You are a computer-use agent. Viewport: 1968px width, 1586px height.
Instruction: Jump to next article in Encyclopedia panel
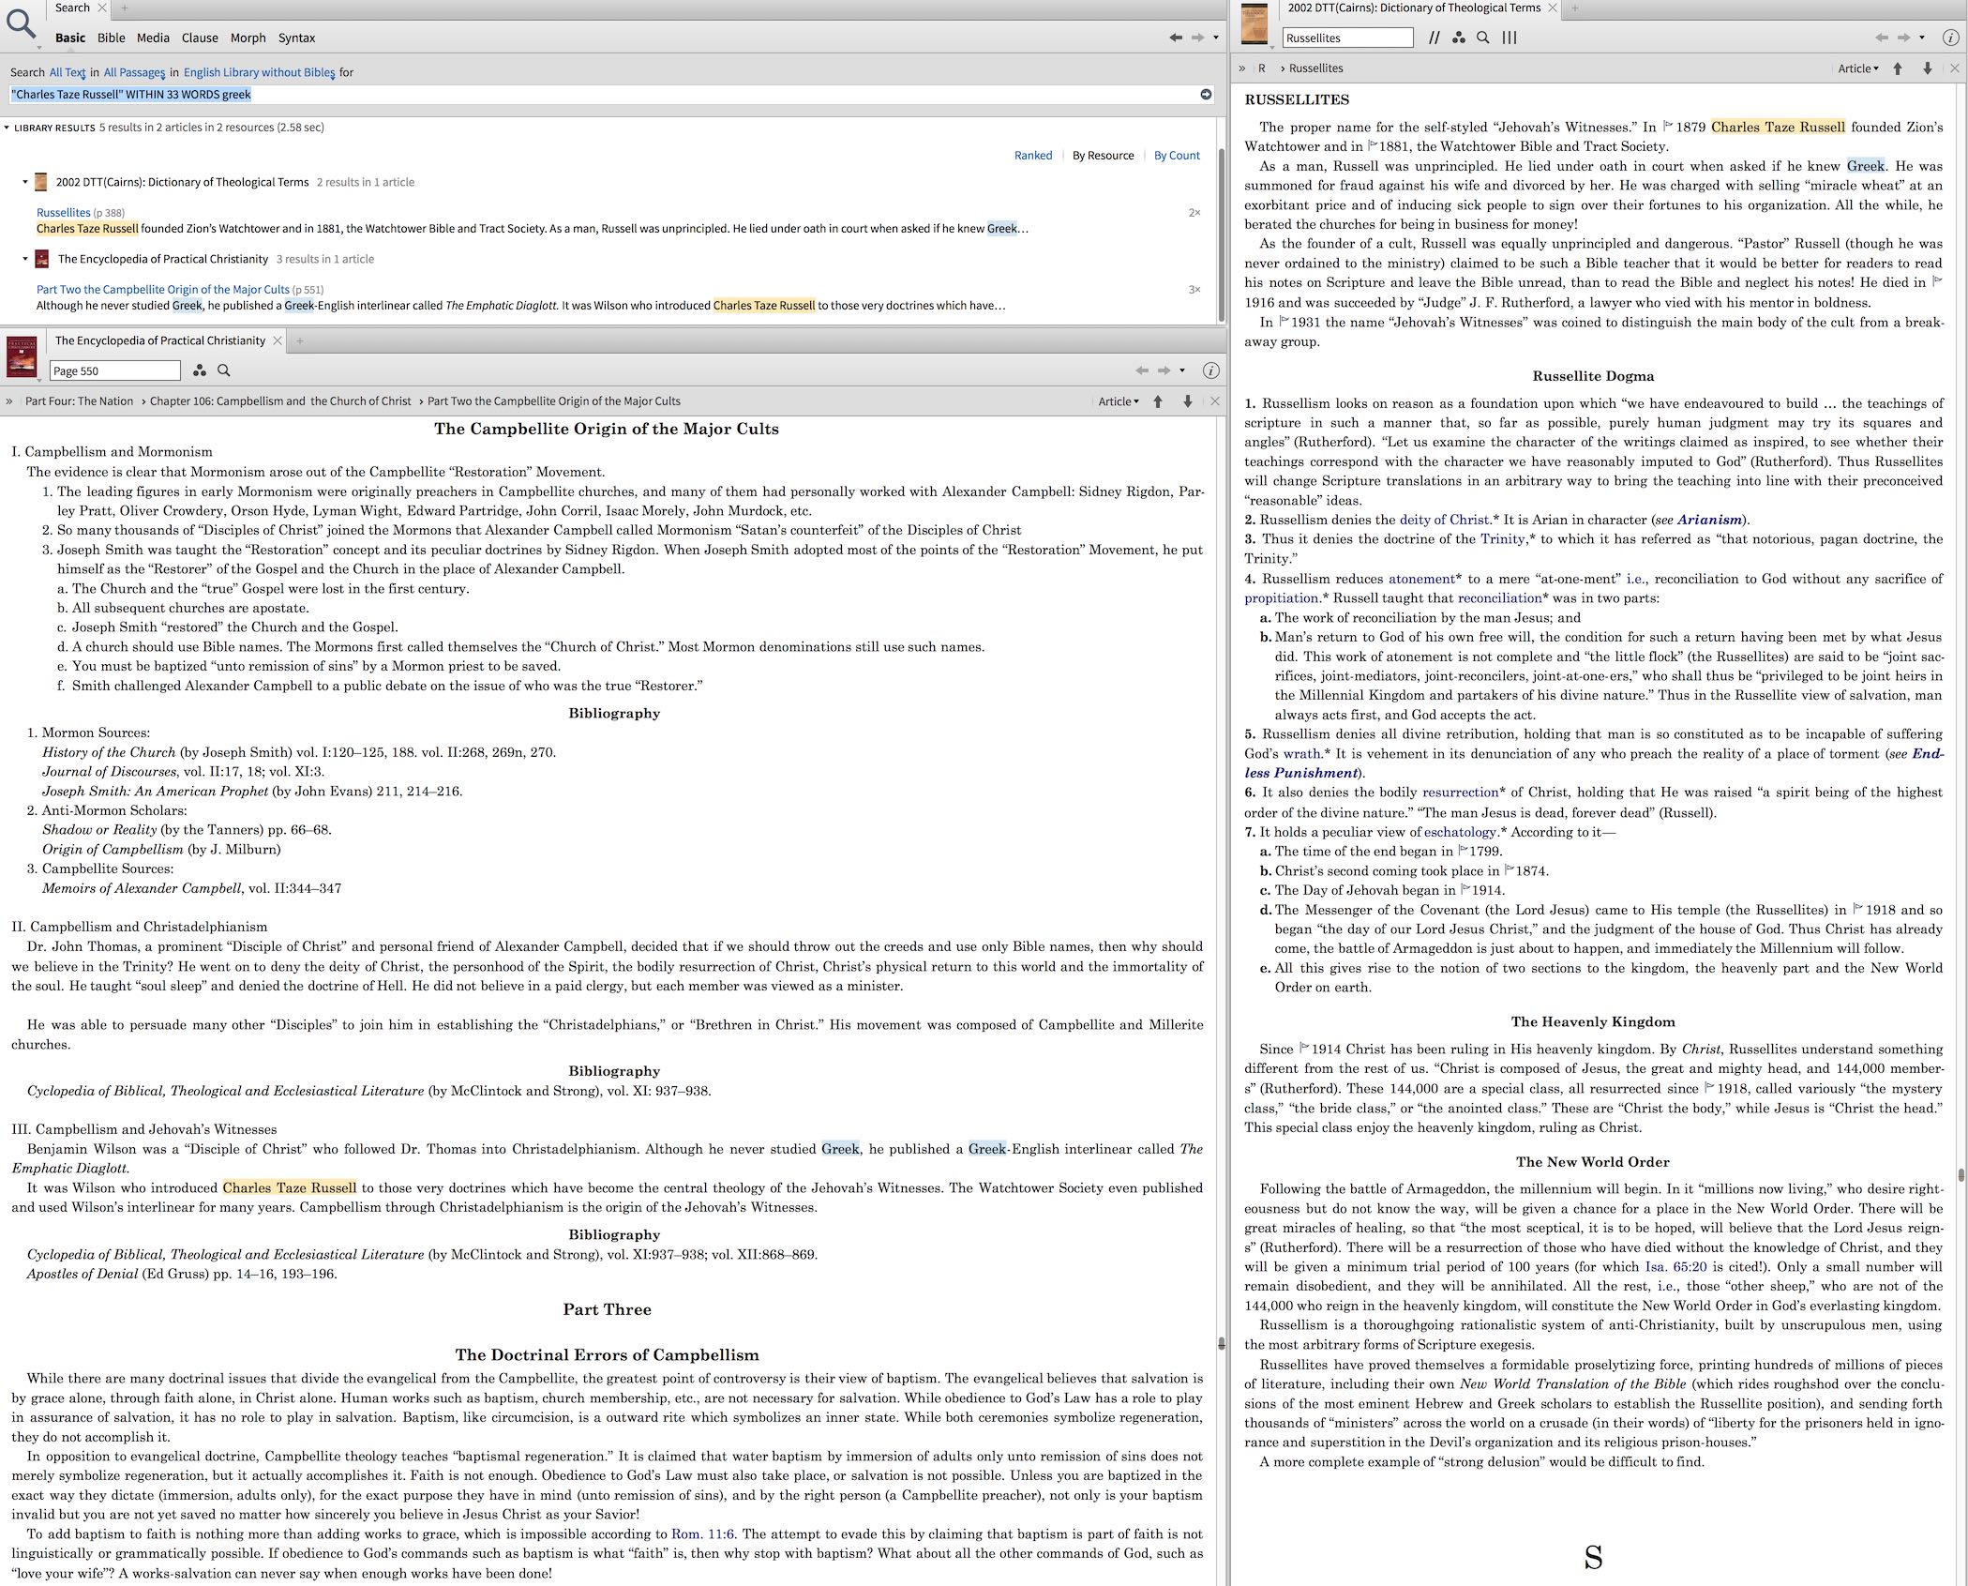coord(1188,401)
